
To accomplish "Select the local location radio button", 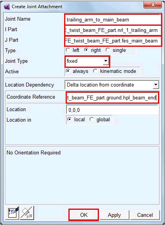I will click(x=70, y=120).
